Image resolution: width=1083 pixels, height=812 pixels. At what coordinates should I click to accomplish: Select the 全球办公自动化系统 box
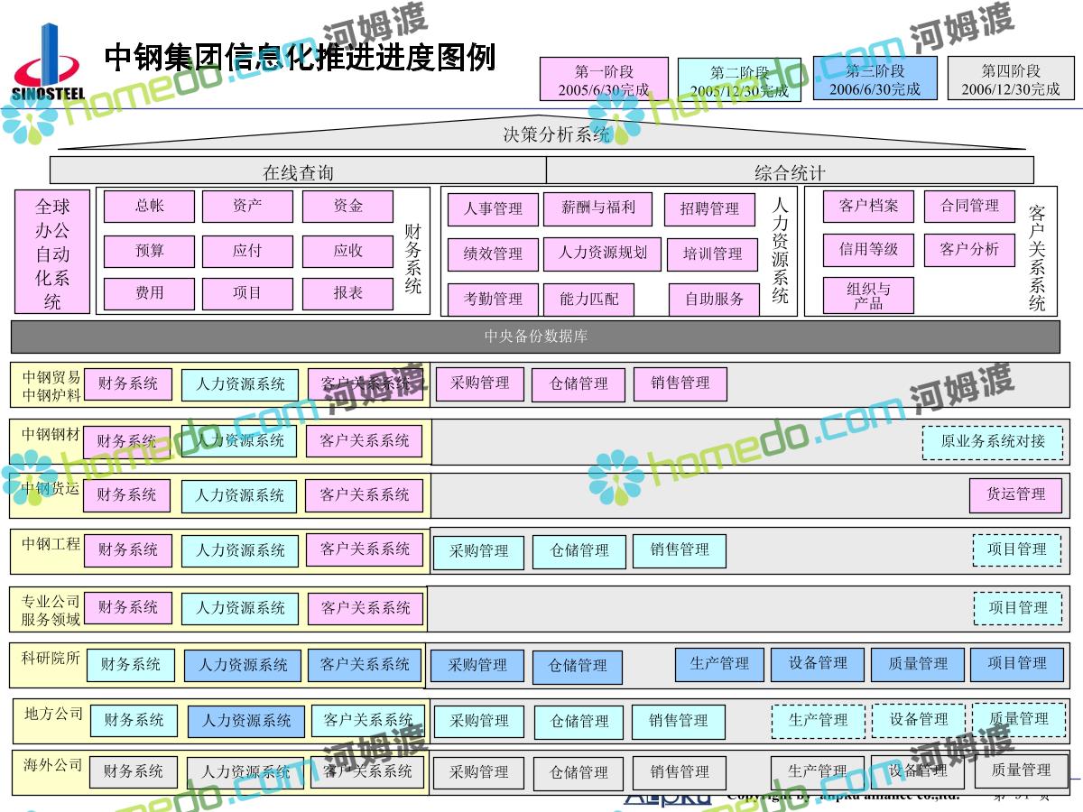click(52, 252)
